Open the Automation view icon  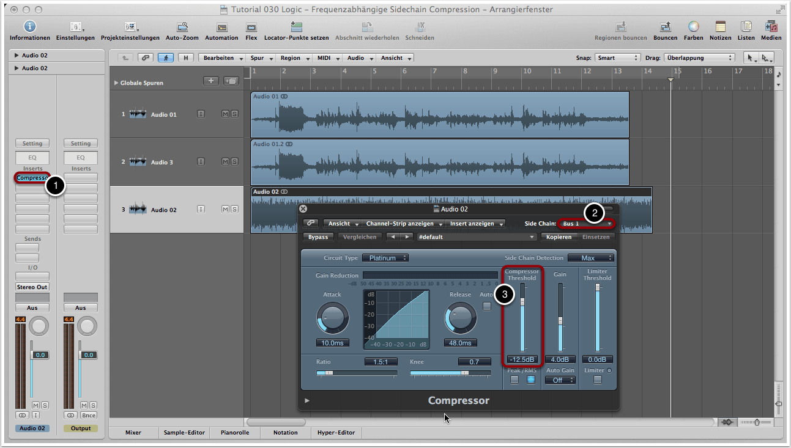point(221,27)
